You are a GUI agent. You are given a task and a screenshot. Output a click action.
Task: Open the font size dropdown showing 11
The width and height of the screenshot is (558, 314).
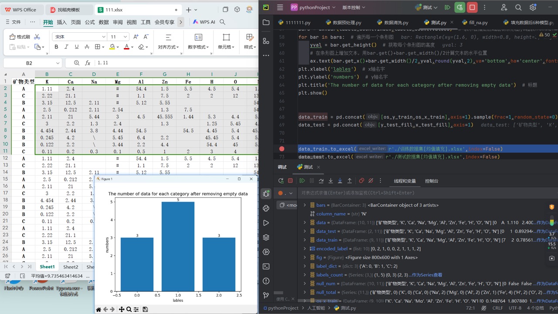click(119, 37)
